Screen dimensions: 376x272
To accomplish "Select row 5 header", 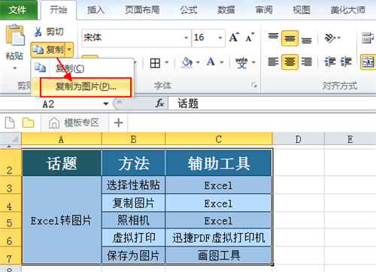I will [10, 220].
